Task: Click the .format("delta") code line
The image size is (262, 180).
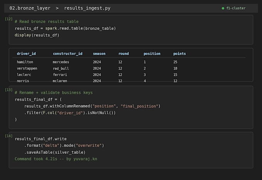Action: (x=64, y=145)
